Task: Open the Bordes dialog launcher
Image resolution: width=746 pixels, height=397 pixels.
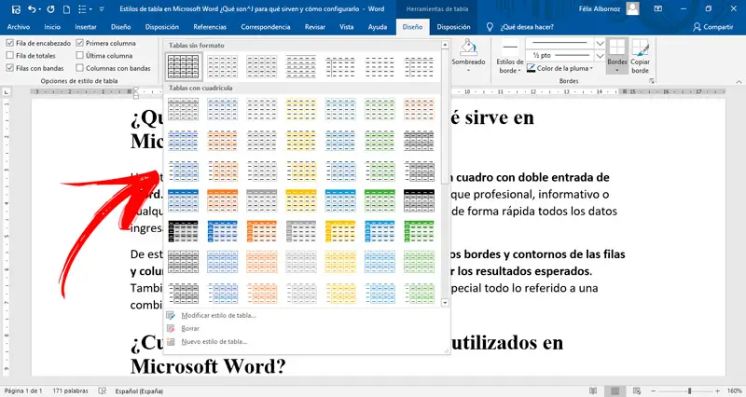Action: [651, 81]
